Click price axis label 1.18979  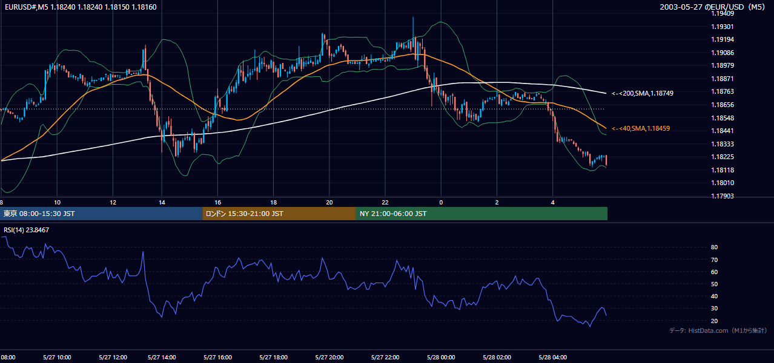pos(723,66)
